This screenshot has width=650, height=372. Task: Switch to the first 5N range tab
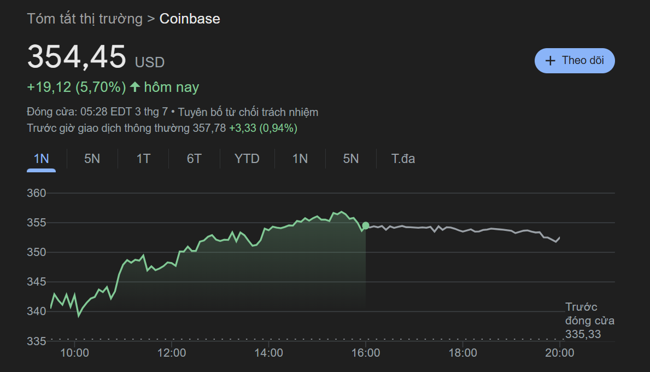pos(92,159)
